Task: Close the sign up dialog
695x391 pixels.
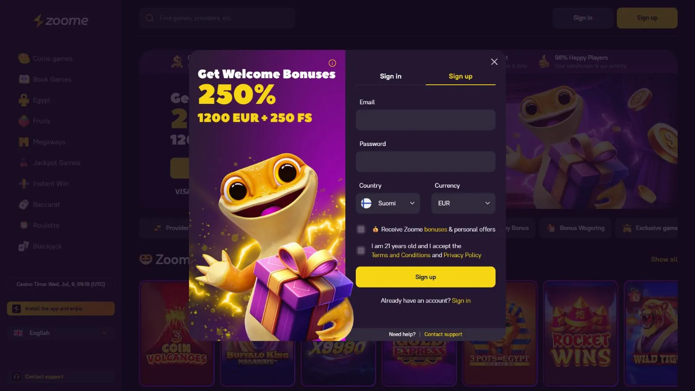Action: [494, 62]
